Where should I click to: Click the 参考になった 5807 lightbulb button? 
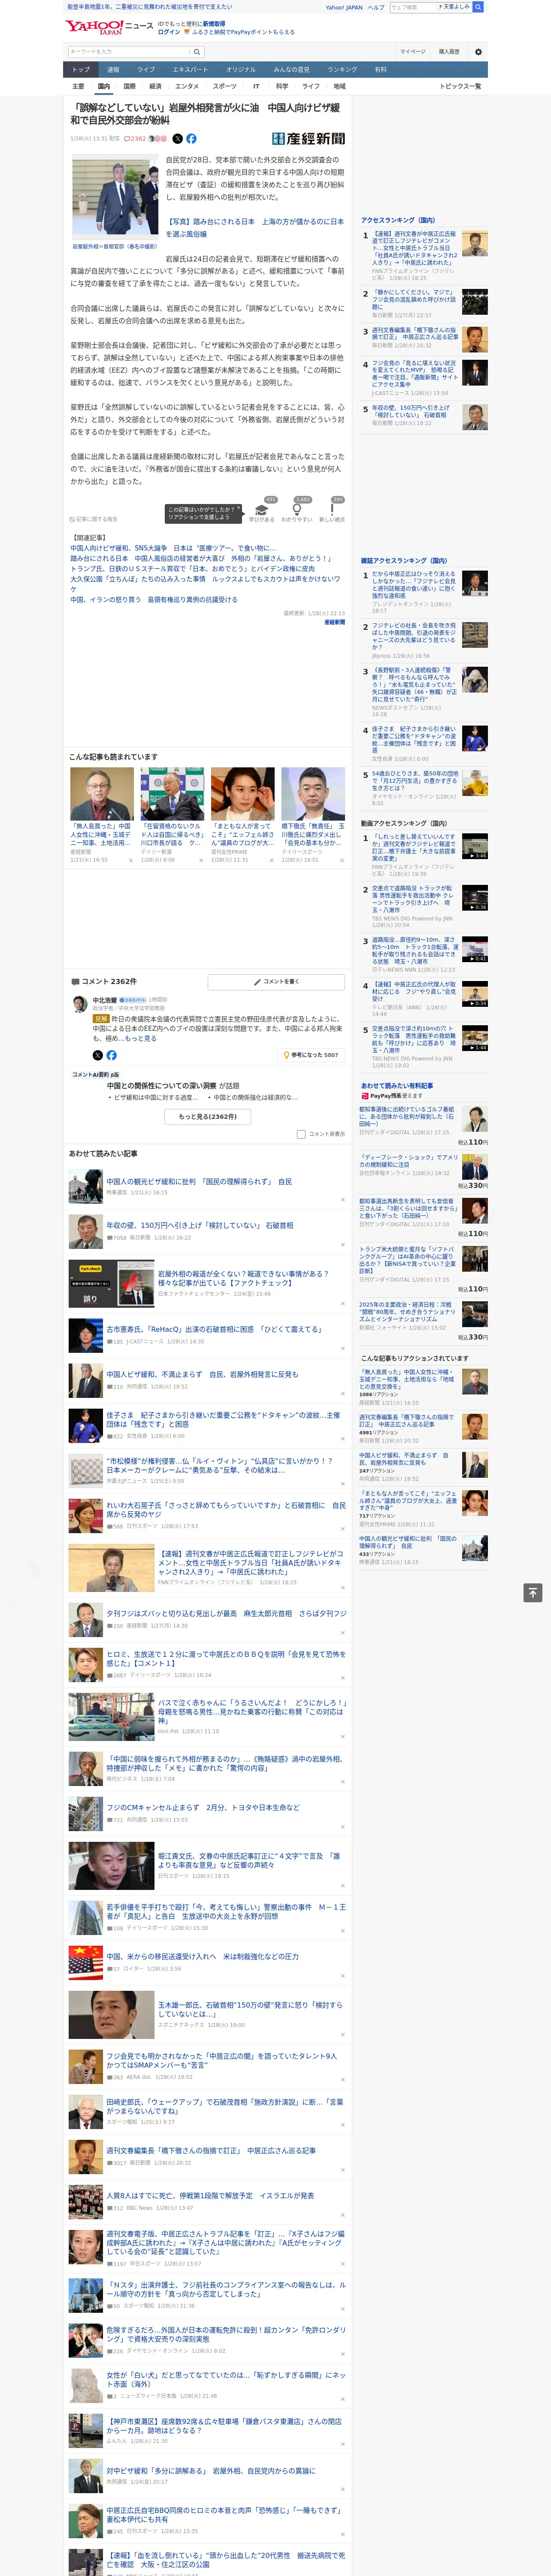(x=312, y=1055)
